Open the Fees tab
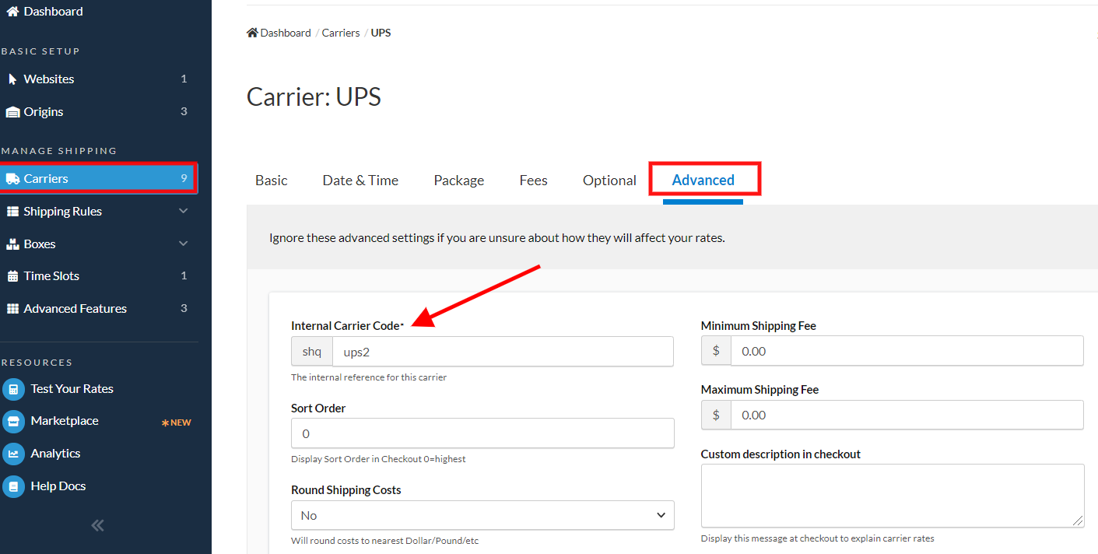The width and height of the screenshot is (1098, 554). coord(533,181)
